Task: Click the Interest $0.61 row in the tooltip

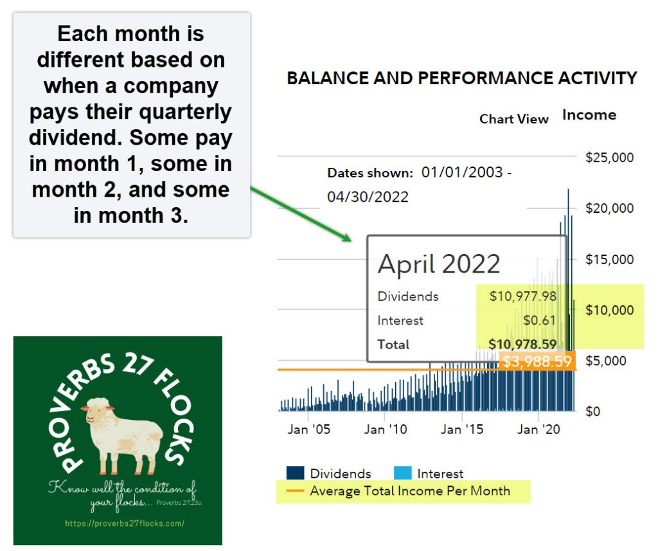Action: point(467,320)
